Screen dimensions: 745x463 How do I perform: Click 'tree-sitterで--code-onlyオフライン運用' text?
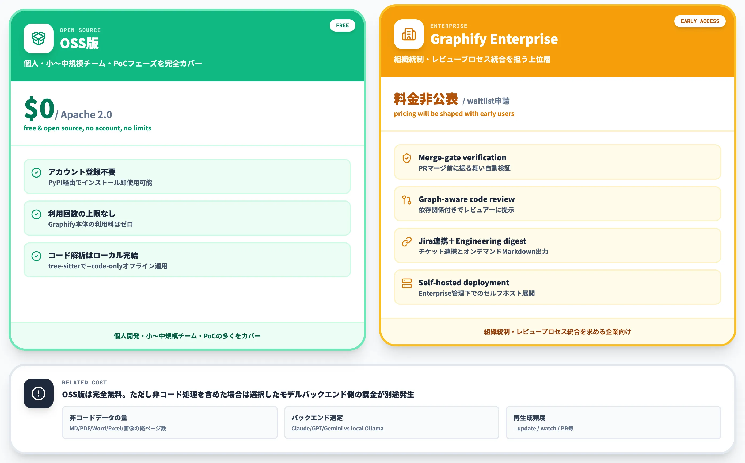coord(108,266)
